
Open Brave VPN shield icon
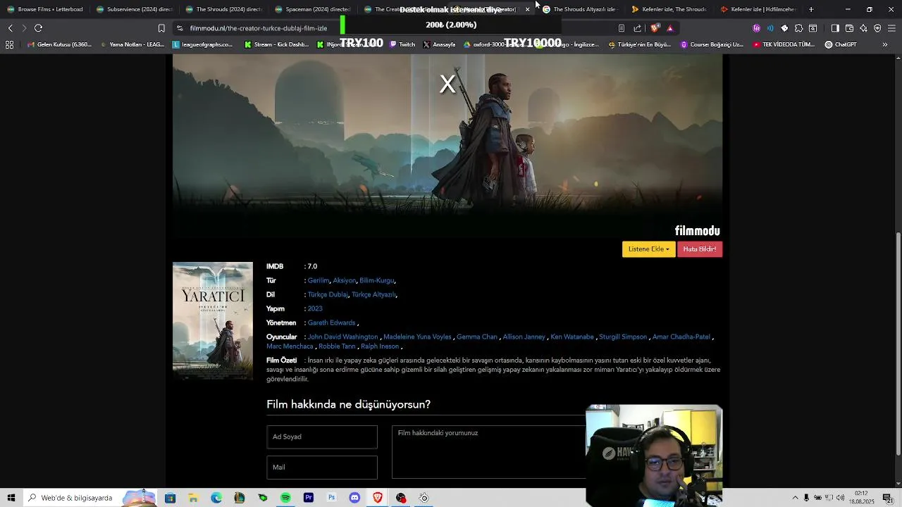(877, 28)
